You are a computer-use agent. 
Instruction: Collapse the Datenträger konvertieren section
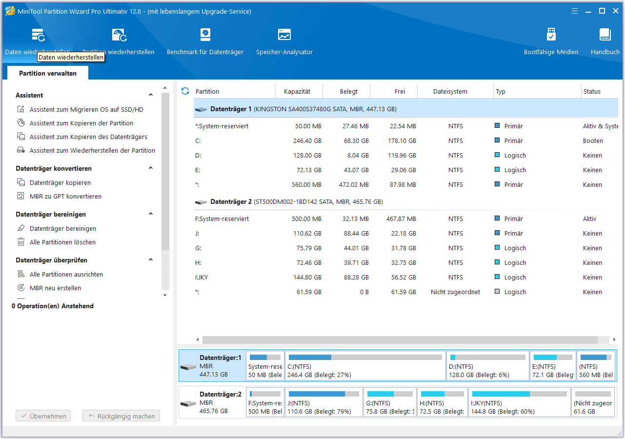(151, 168)
